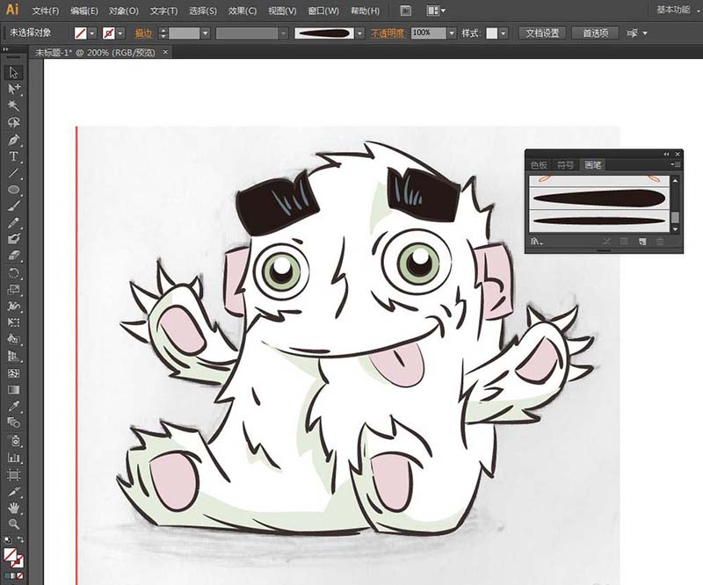
Task: Open the 文字(T) menu
Action: tap(163, 11)
